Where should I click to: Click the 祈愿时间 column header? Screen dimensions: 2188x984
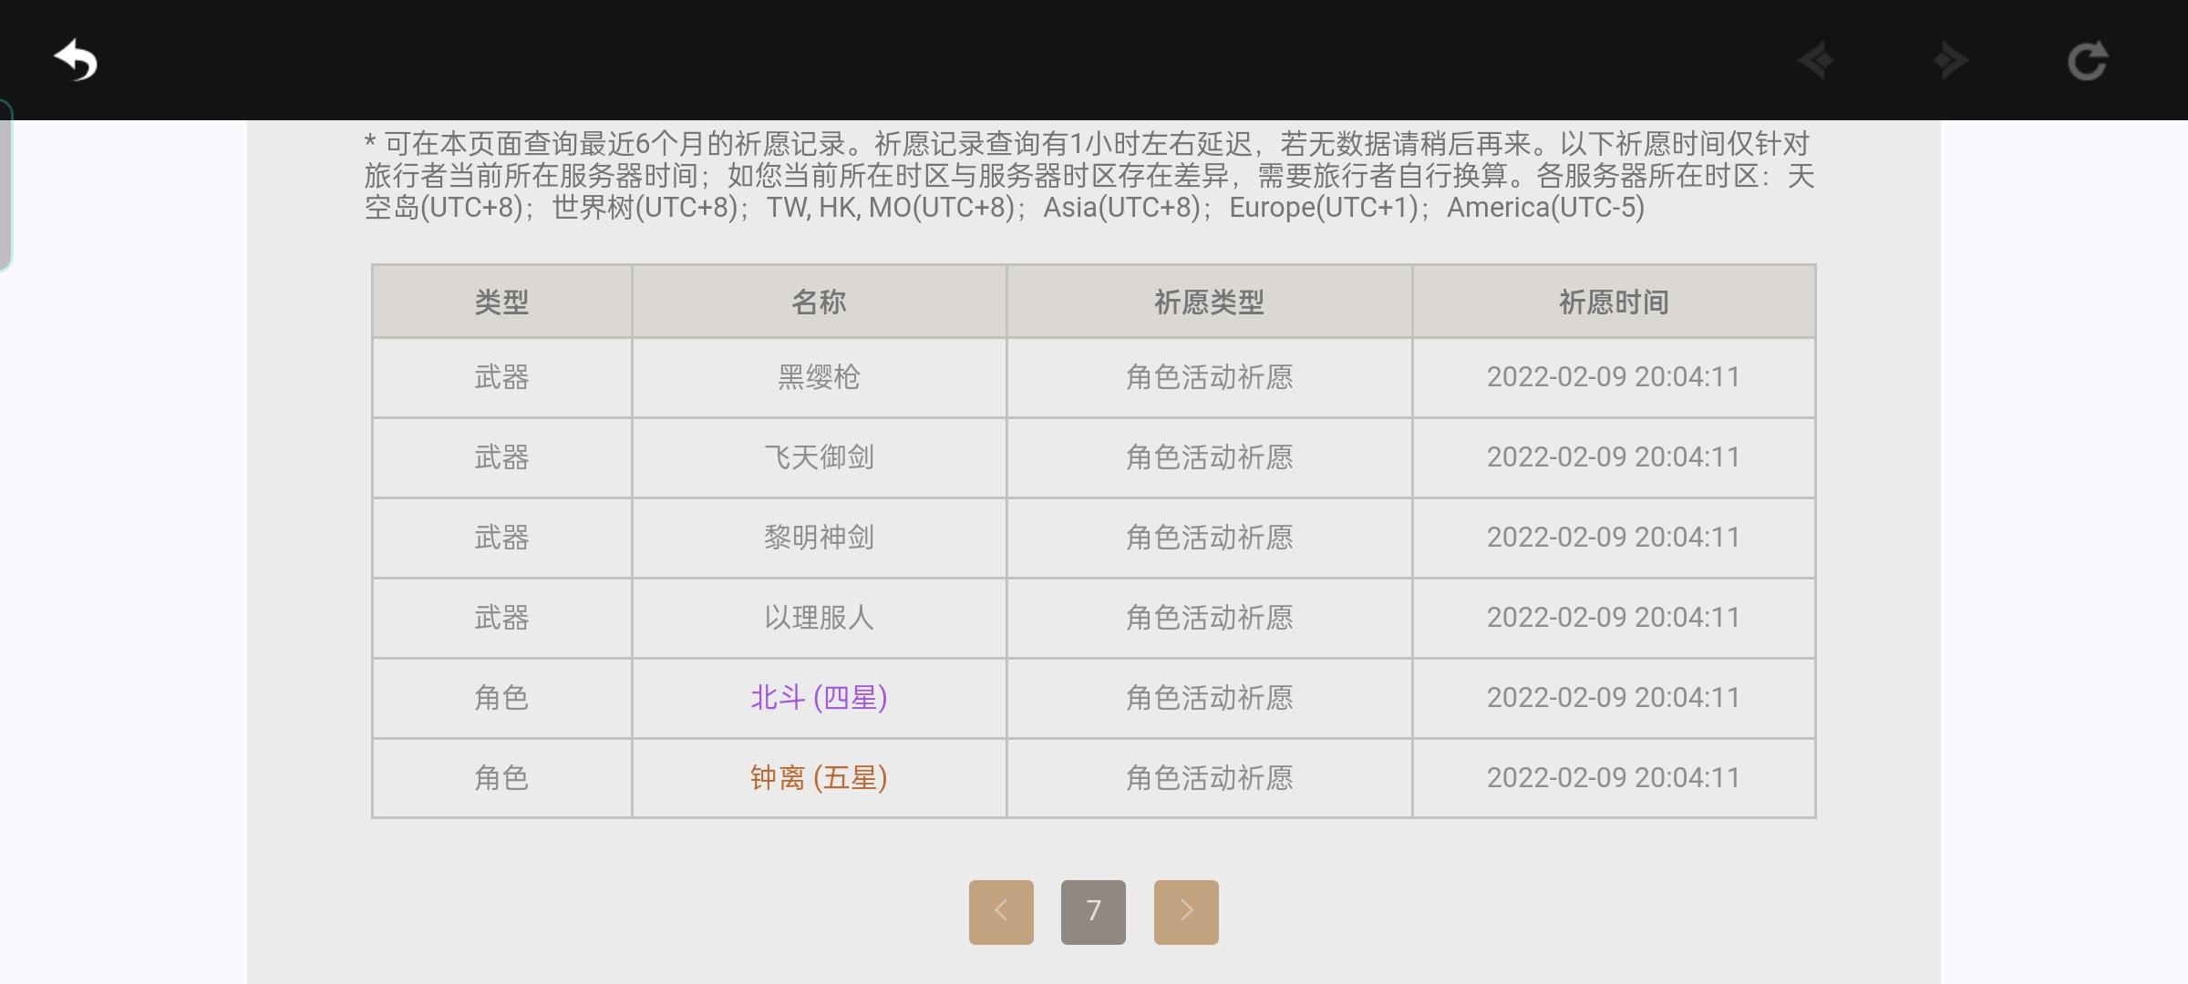(1614, 302)
